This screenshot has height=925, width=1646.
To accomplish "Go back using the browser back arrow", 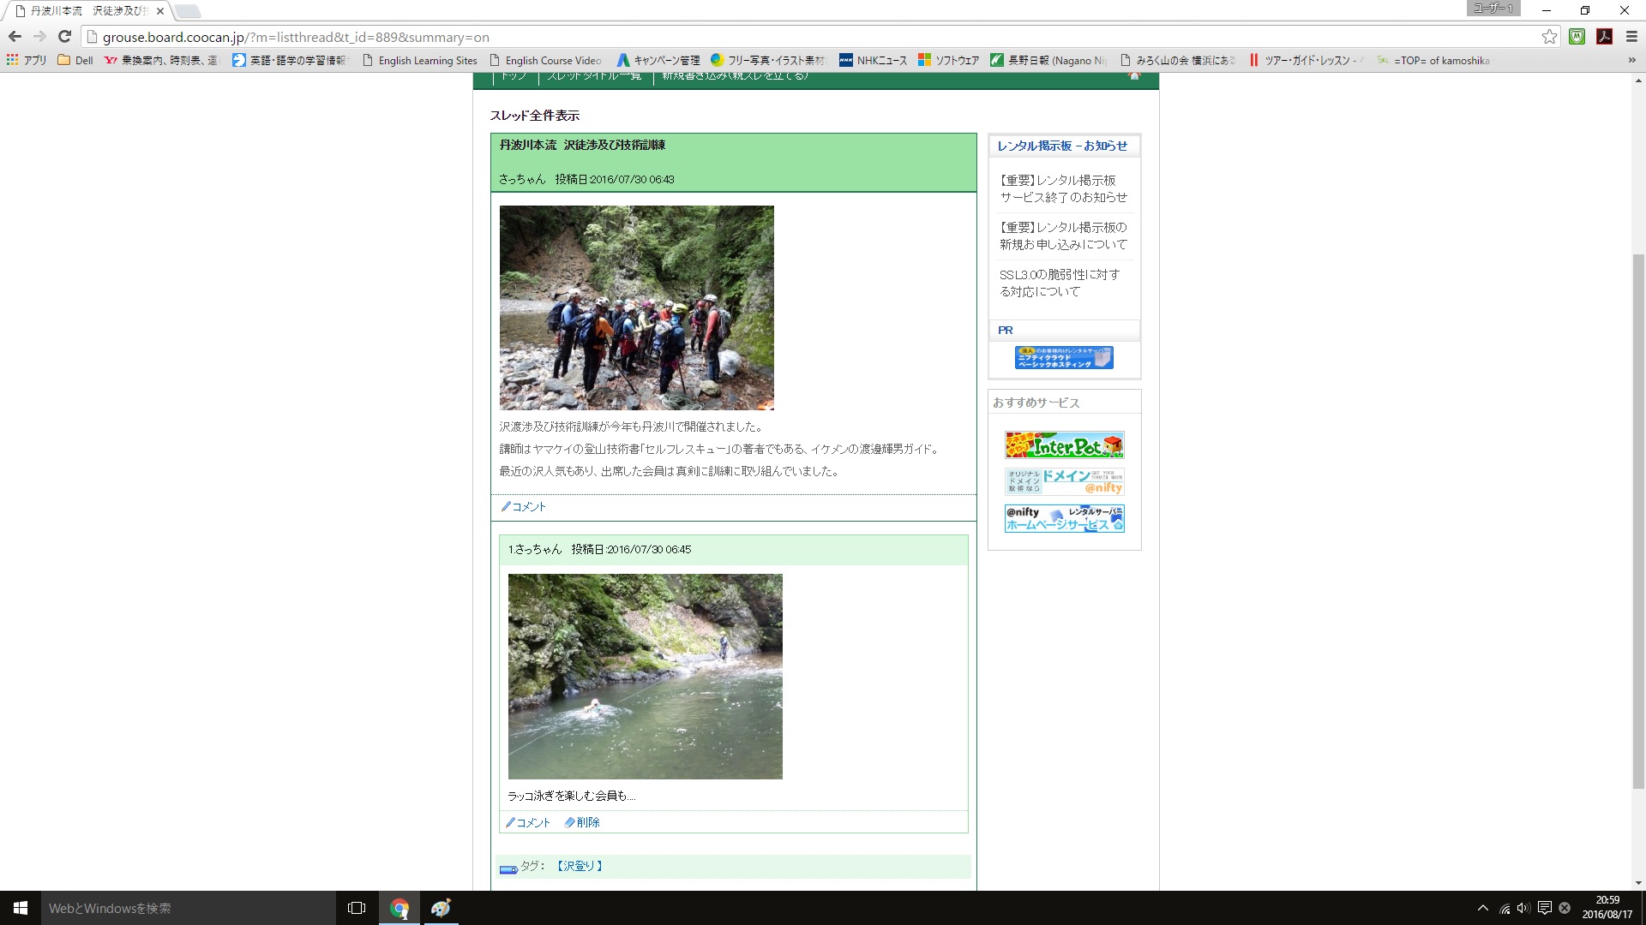I will pyautogui.click(x=15, y=37).
